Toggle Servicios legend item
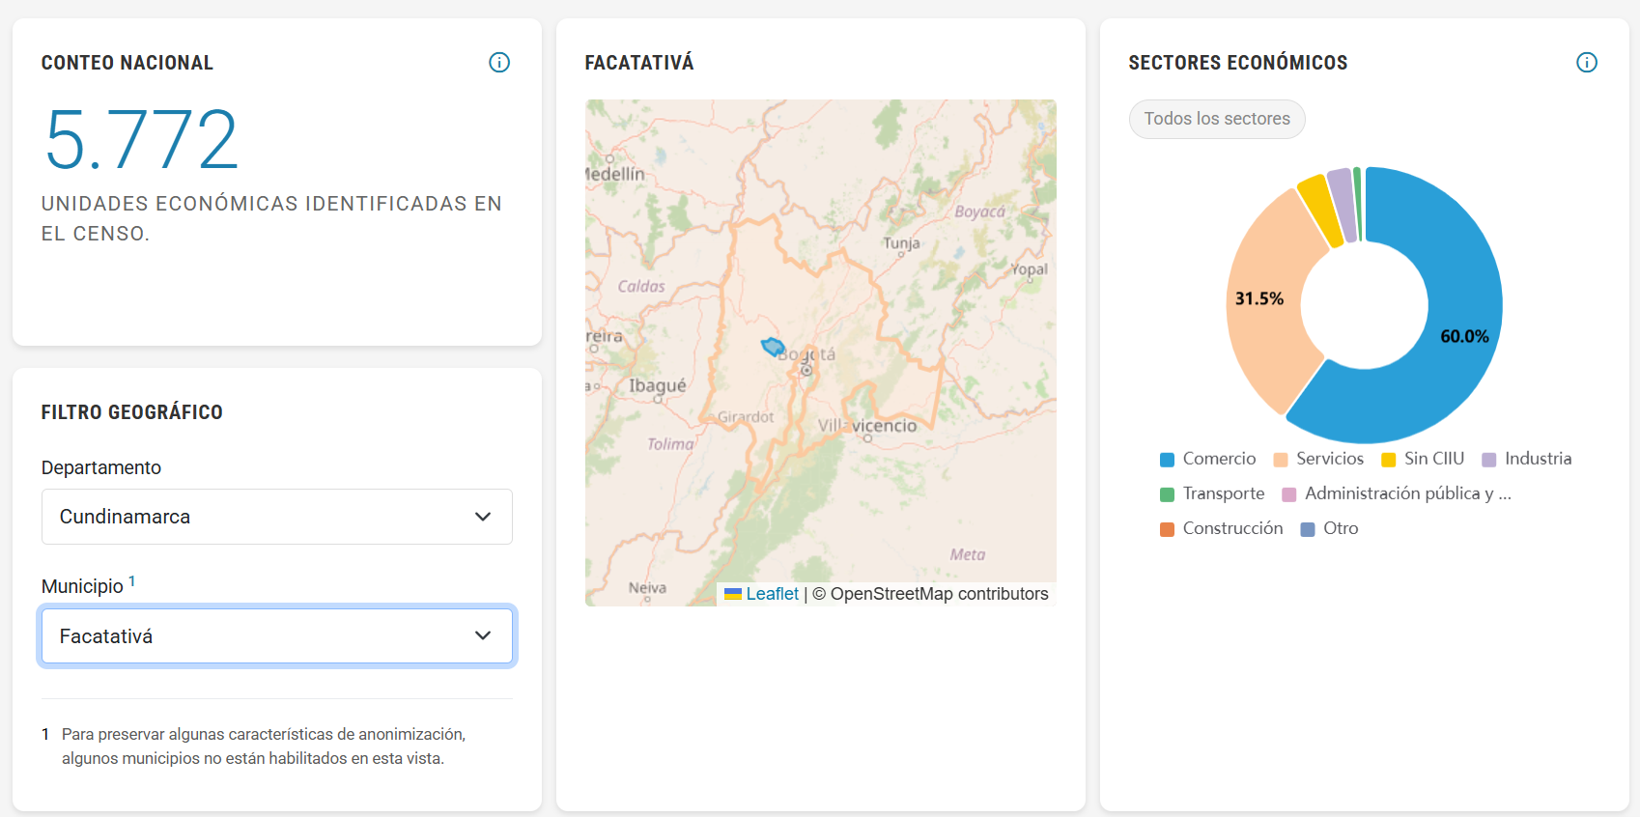 [x=1319, y=460]
